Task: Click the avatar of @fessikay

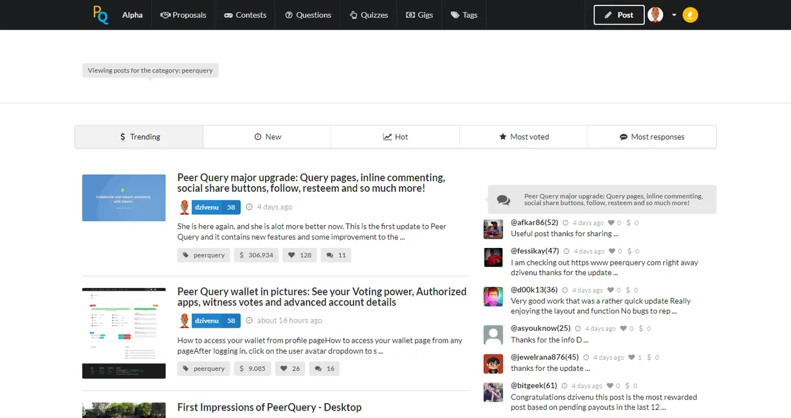Action: pyautogui.click(x=493, y=257)
